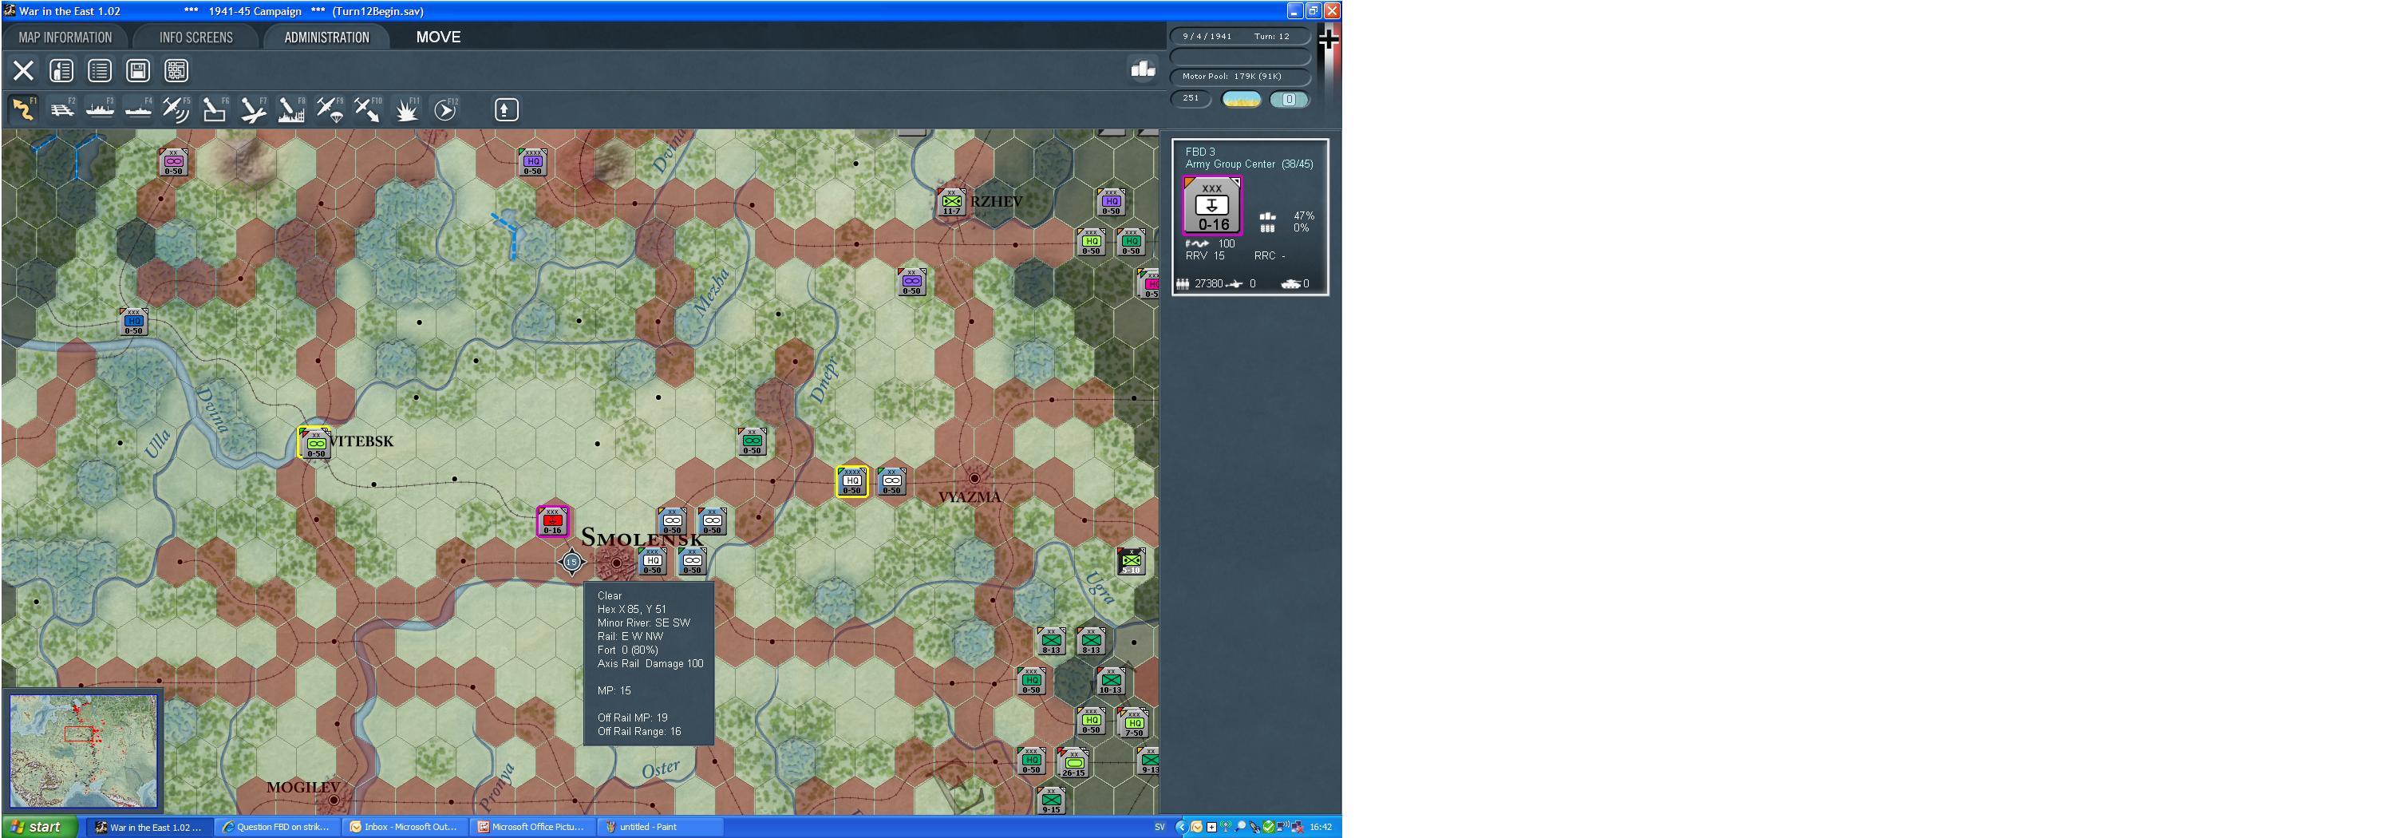Switch to untitled - Paint in taskbar
Viewport: 2394px width, 838px height.
pyautogui.click(x=660, y=827)
